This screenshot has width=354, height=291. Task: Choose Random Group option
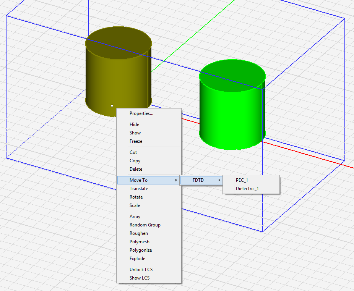145,225
